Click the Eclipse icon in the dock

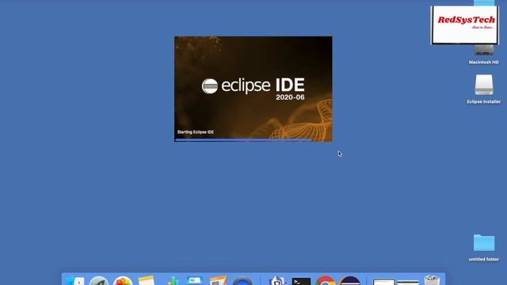click(350, 280)
